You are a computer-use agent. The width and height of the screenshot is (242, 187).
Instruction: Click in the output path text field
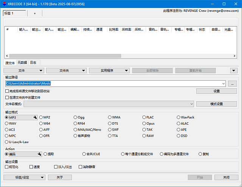[113, 84]
